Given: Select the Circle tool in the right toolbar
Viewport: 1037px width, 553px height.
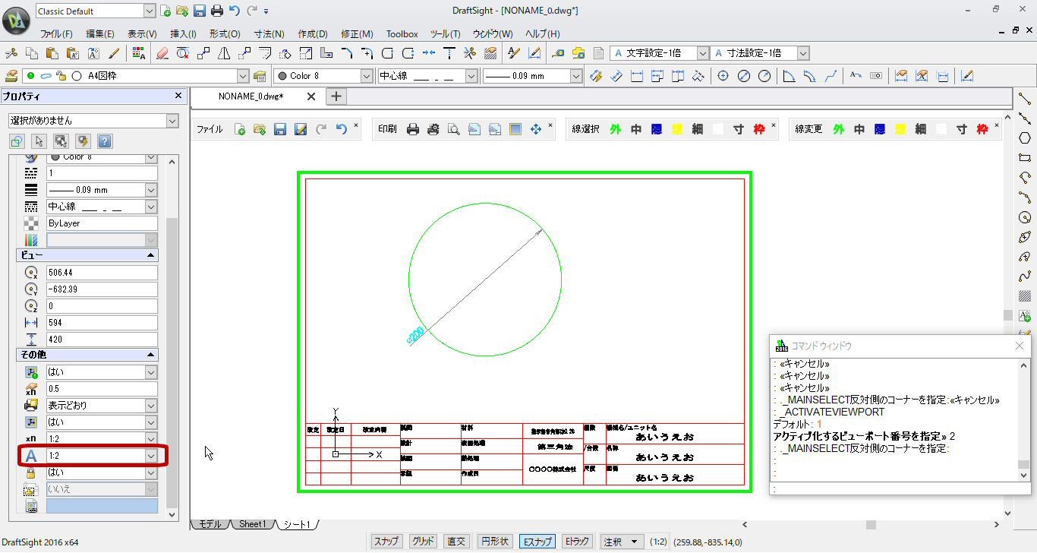Looking at the screenshot, I should [x=1025, y=217].
